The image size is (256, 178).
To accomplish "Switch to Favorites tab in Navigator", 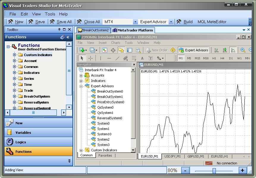I will pyautogui.click(x=105, y=155).
